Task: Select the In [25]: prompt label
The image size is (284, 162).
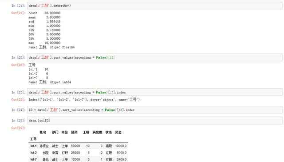Action: tap(19, 121)
